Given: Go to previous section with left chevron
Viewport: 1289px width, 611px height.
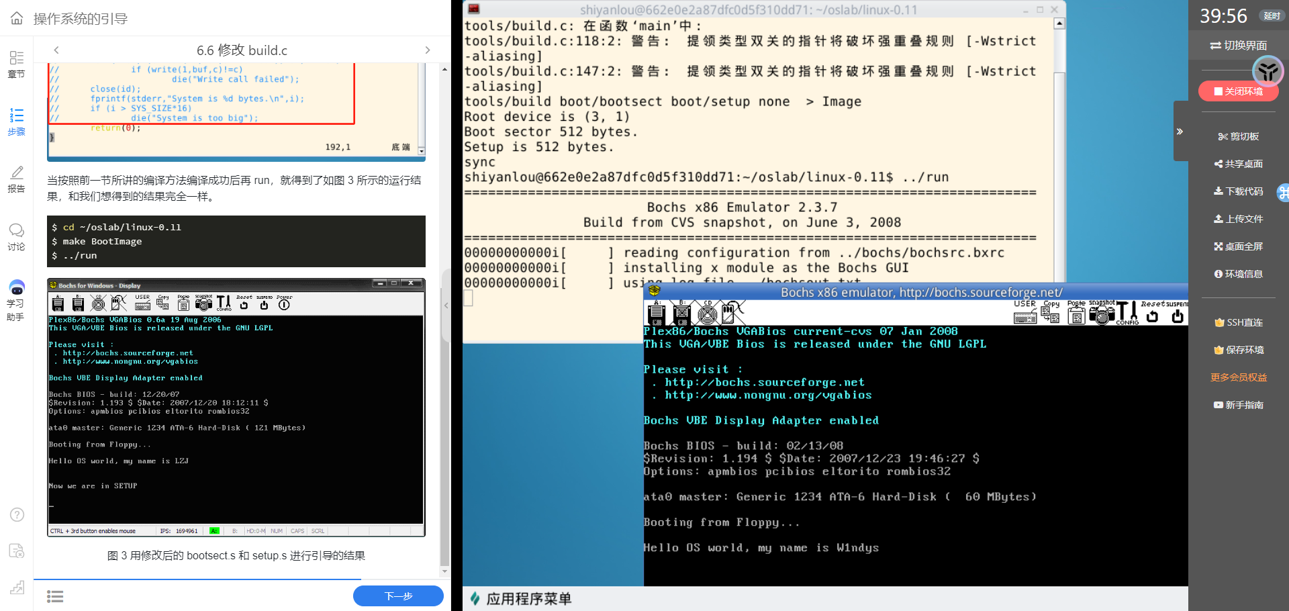Looking at the screenshot, I should pyautogui.click(x=56, y=50).
